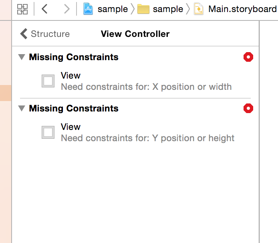Screen dimensions: 278x243
Task: Open the related items grid menu
Action: click(22, 9)
